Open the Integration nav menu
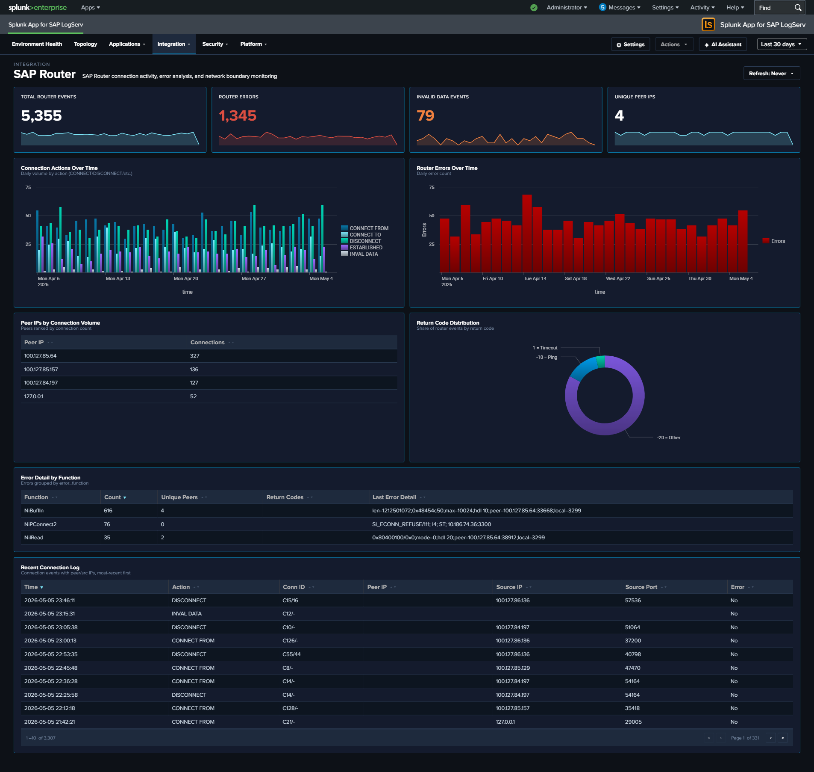The height and width of the screenshot is (772, 814). point(174,44)
